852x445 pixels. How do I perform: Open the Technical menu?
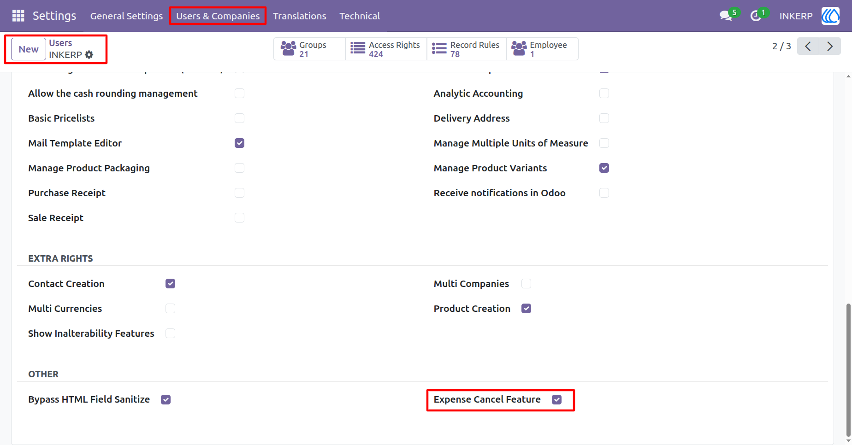tap(360, 16)
